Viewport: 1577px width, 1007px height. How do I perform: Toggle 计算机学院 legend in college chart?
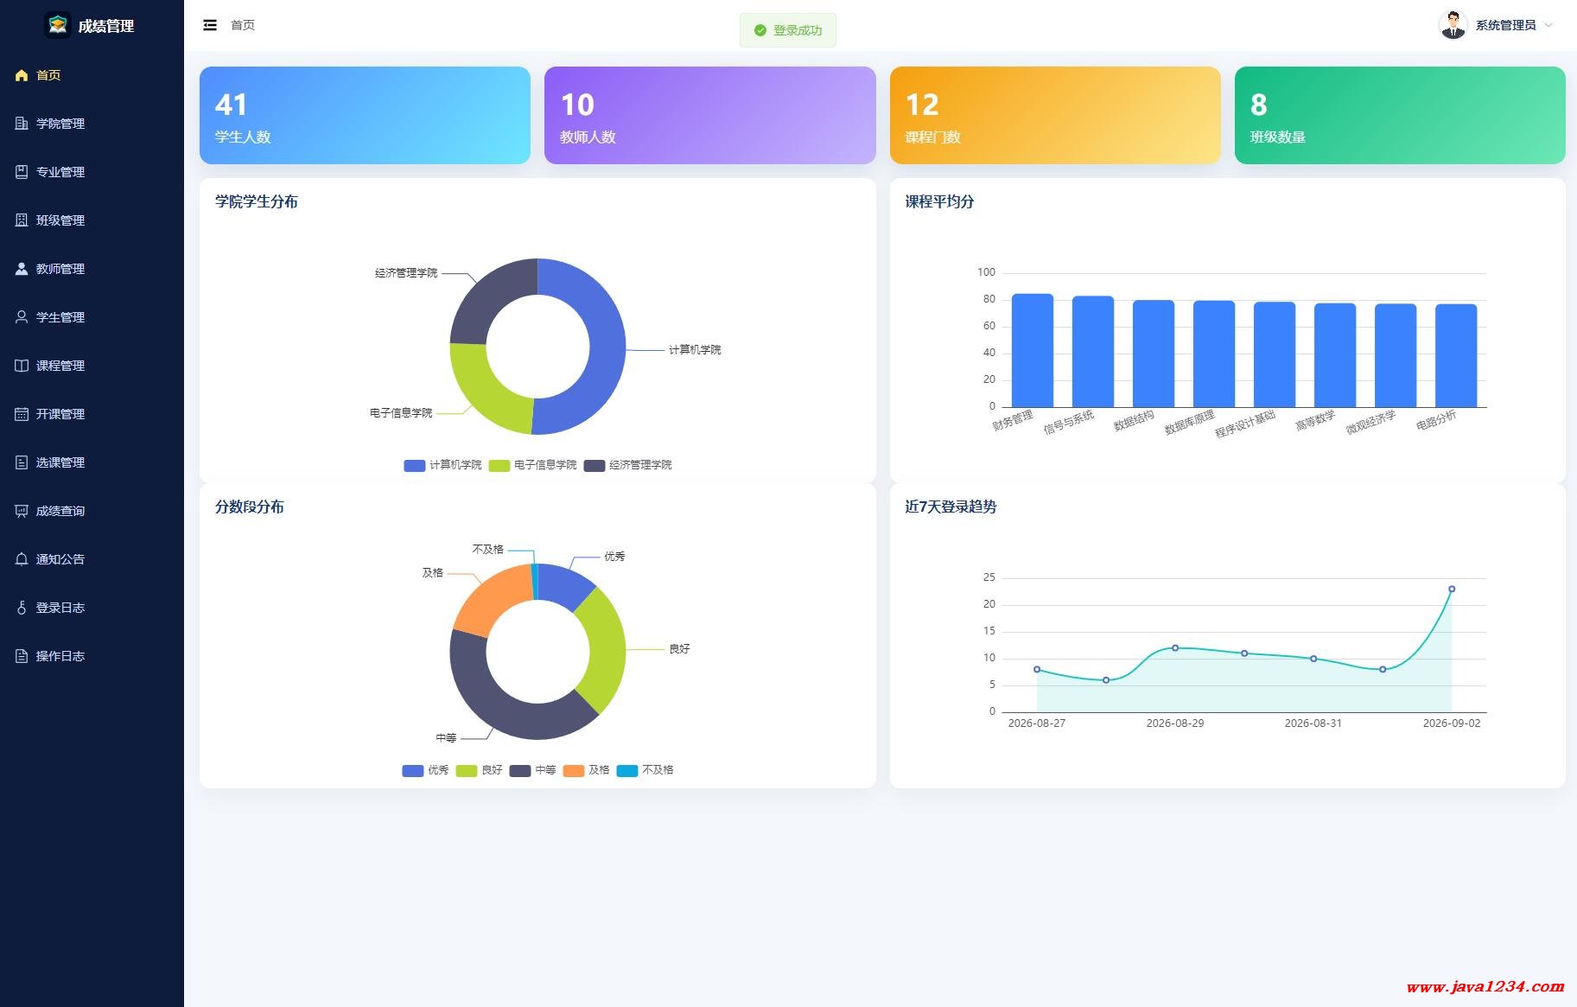[442, 465]
